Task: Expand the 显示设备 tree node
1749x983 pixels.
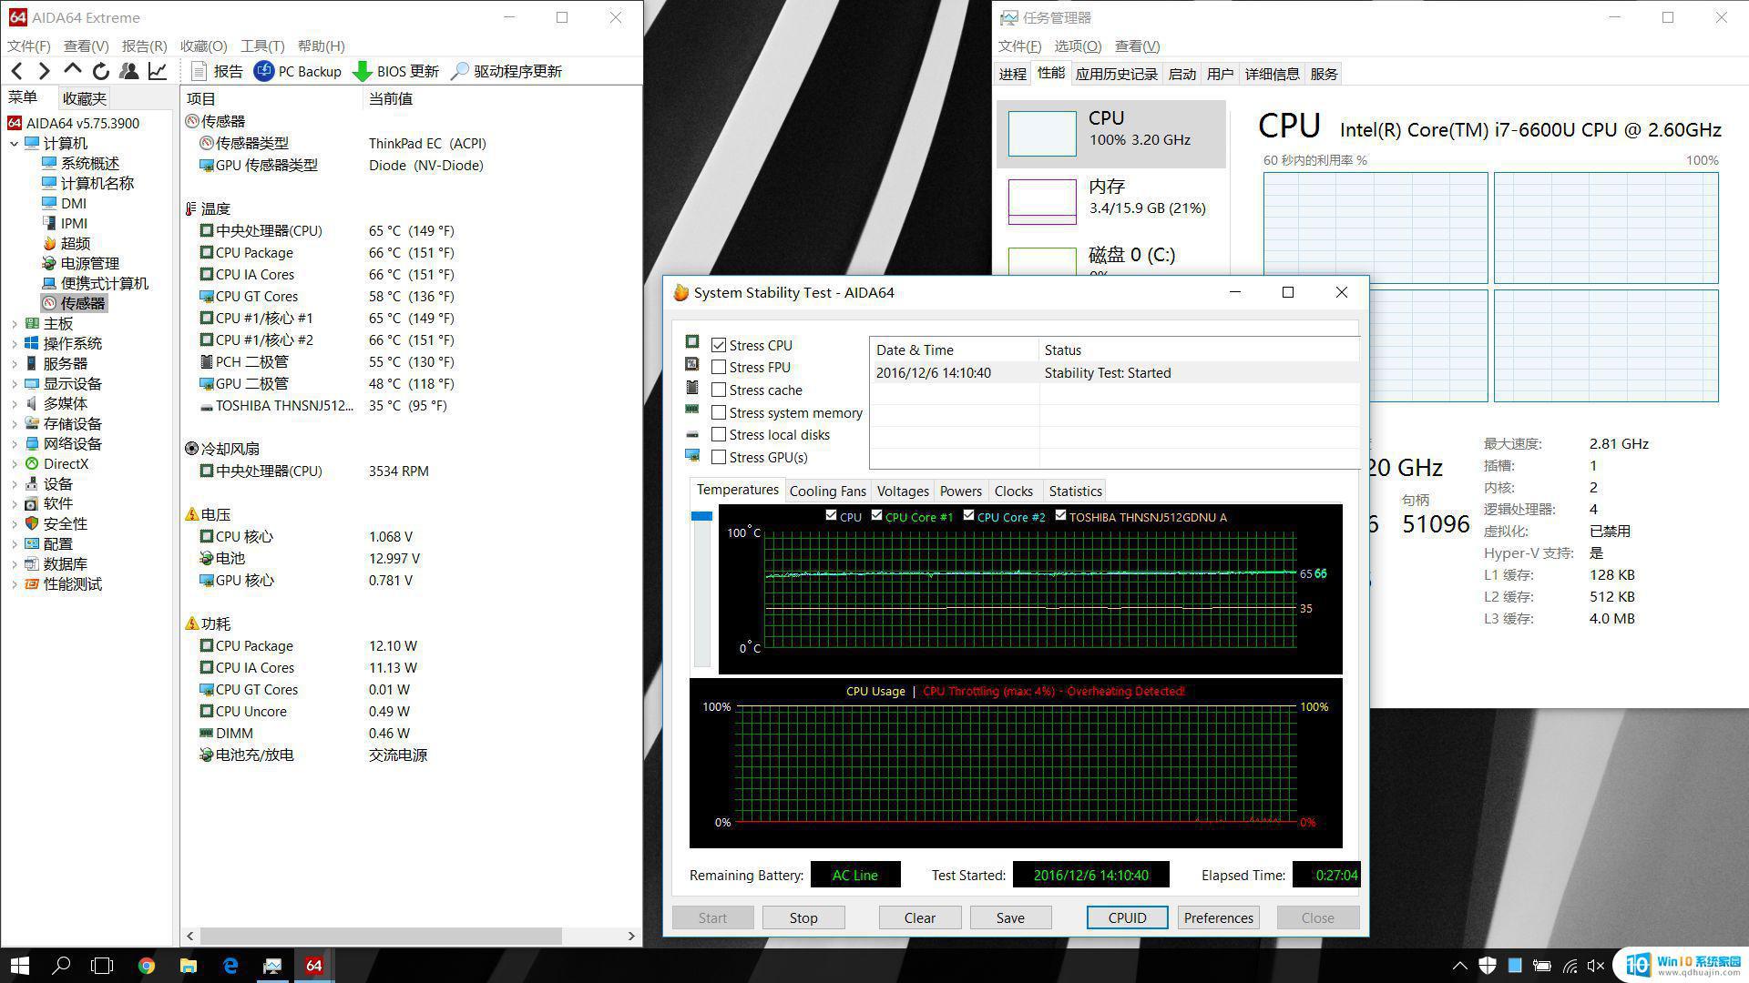Action: (14, 383)
